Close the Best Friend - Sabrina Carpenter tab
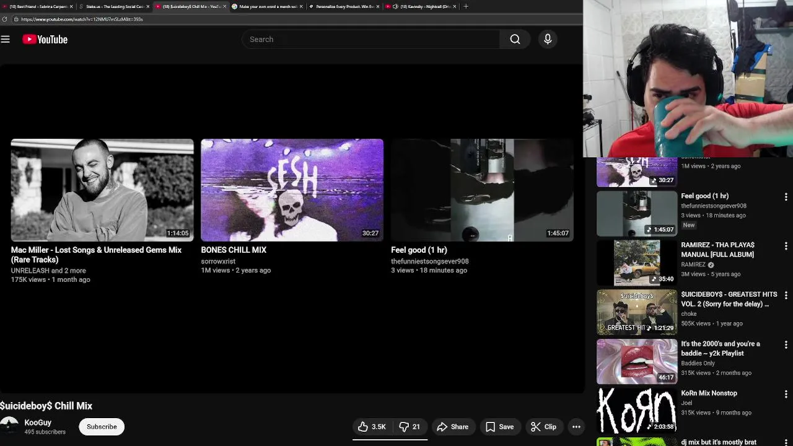This screenshot has height=446, width=793. [71, 6]
